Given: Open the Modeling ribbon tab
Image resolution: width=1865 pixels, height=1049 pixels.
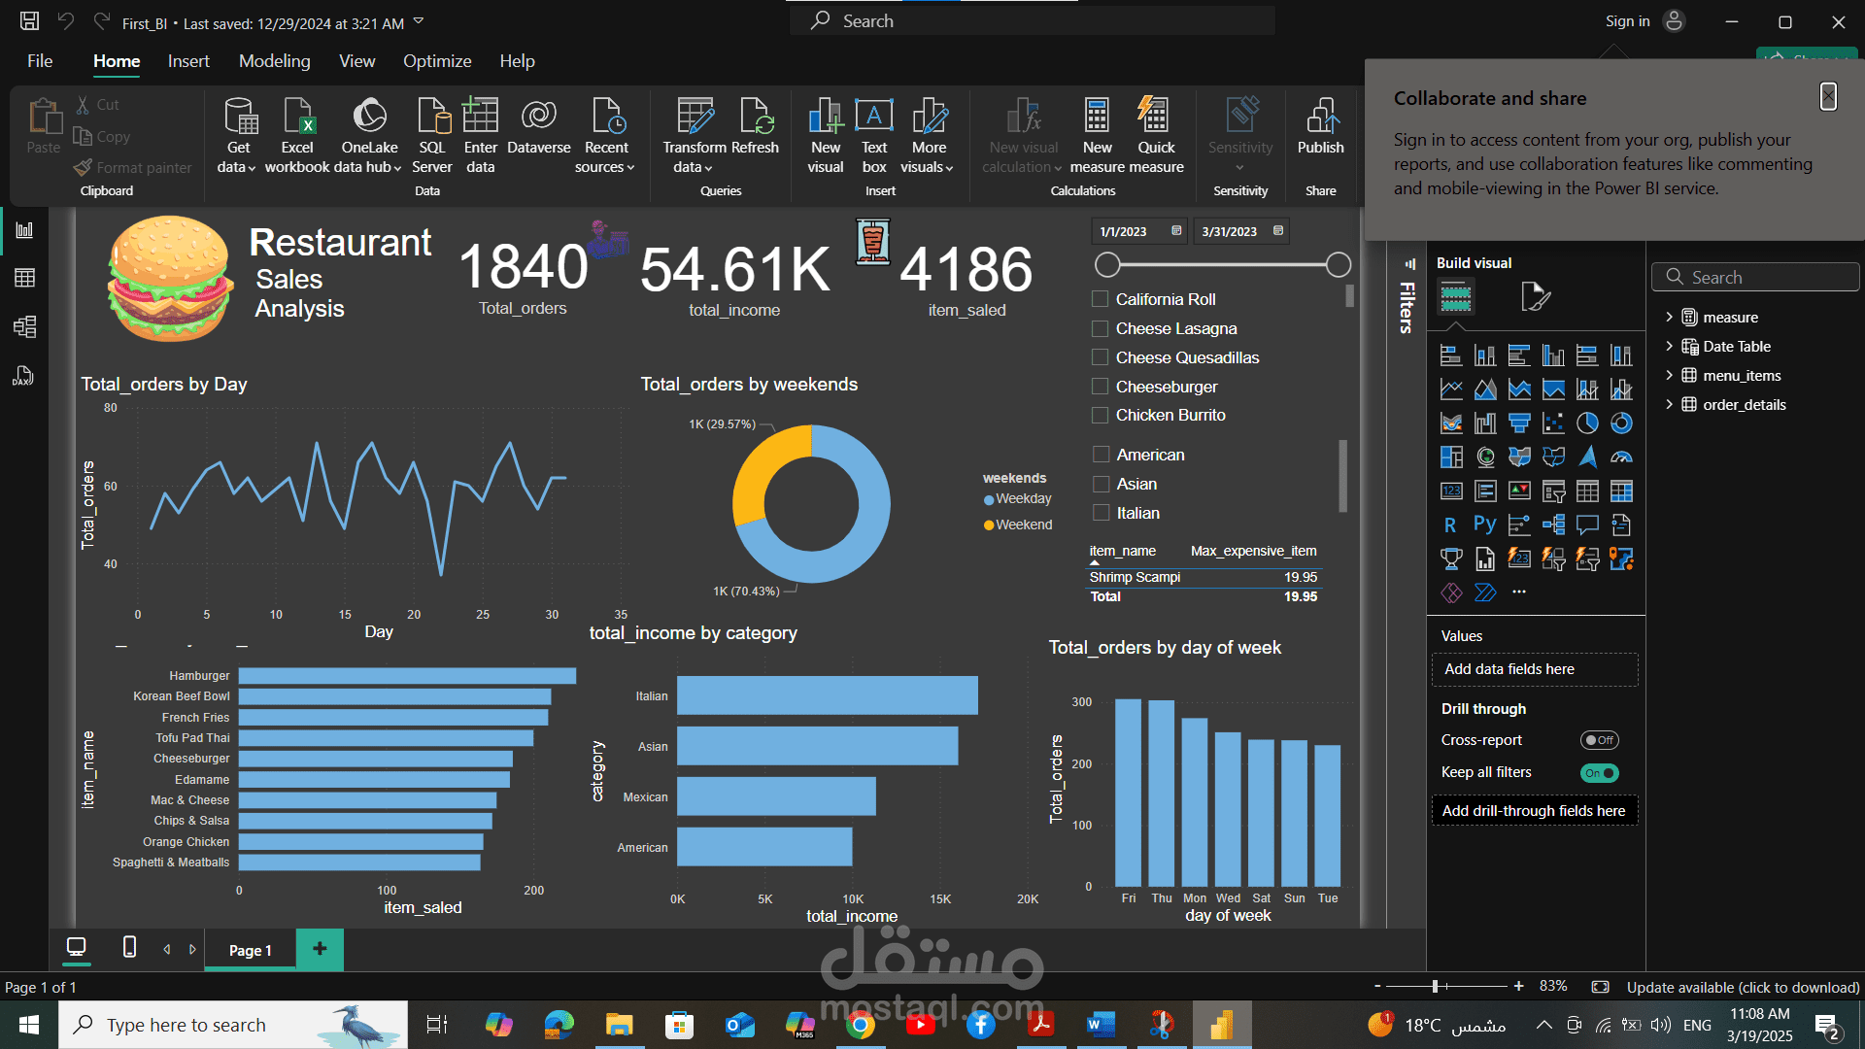Looking at the screenshot, I should (275, 61).
